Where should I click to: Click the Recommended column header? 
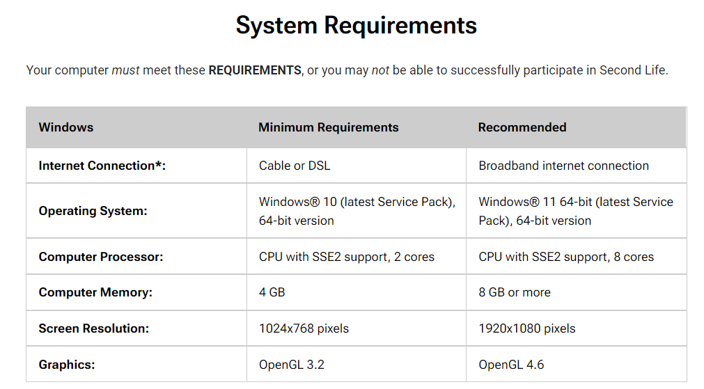pyautogui.click(x=522, y=127)
